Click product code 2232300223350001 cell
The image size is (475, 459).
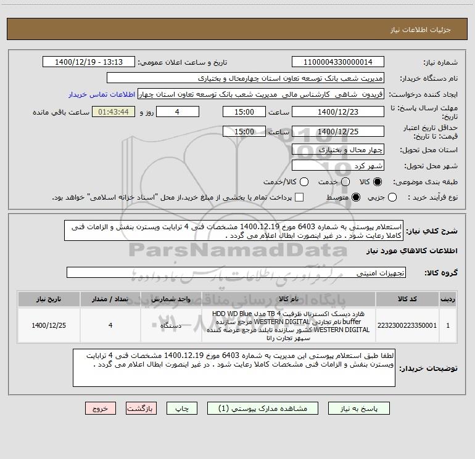click(x=407, y=325)
